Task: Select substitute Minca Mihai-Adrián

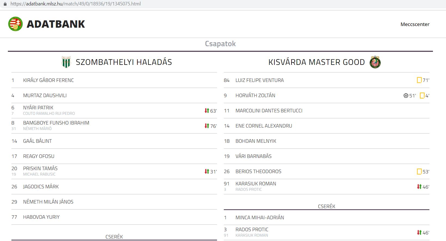Action: [x=260, y=217]
